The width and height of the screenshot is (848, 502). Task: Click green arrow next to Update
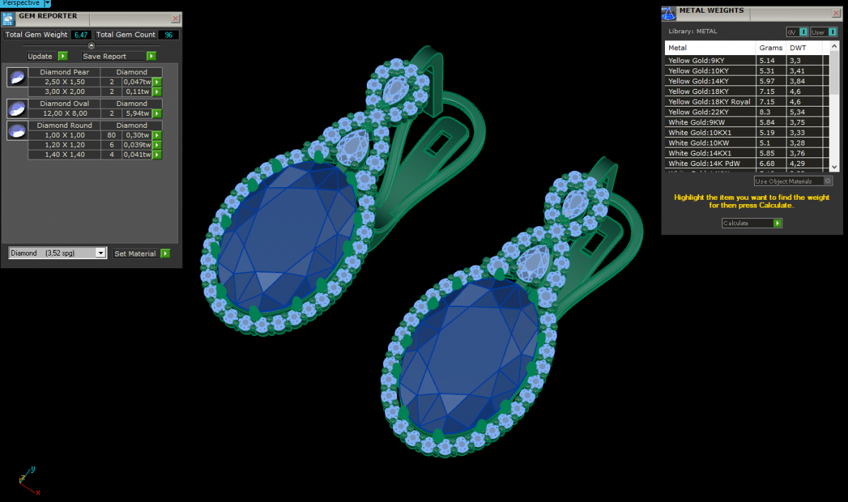pyautogui.click(x=63, y=56)
